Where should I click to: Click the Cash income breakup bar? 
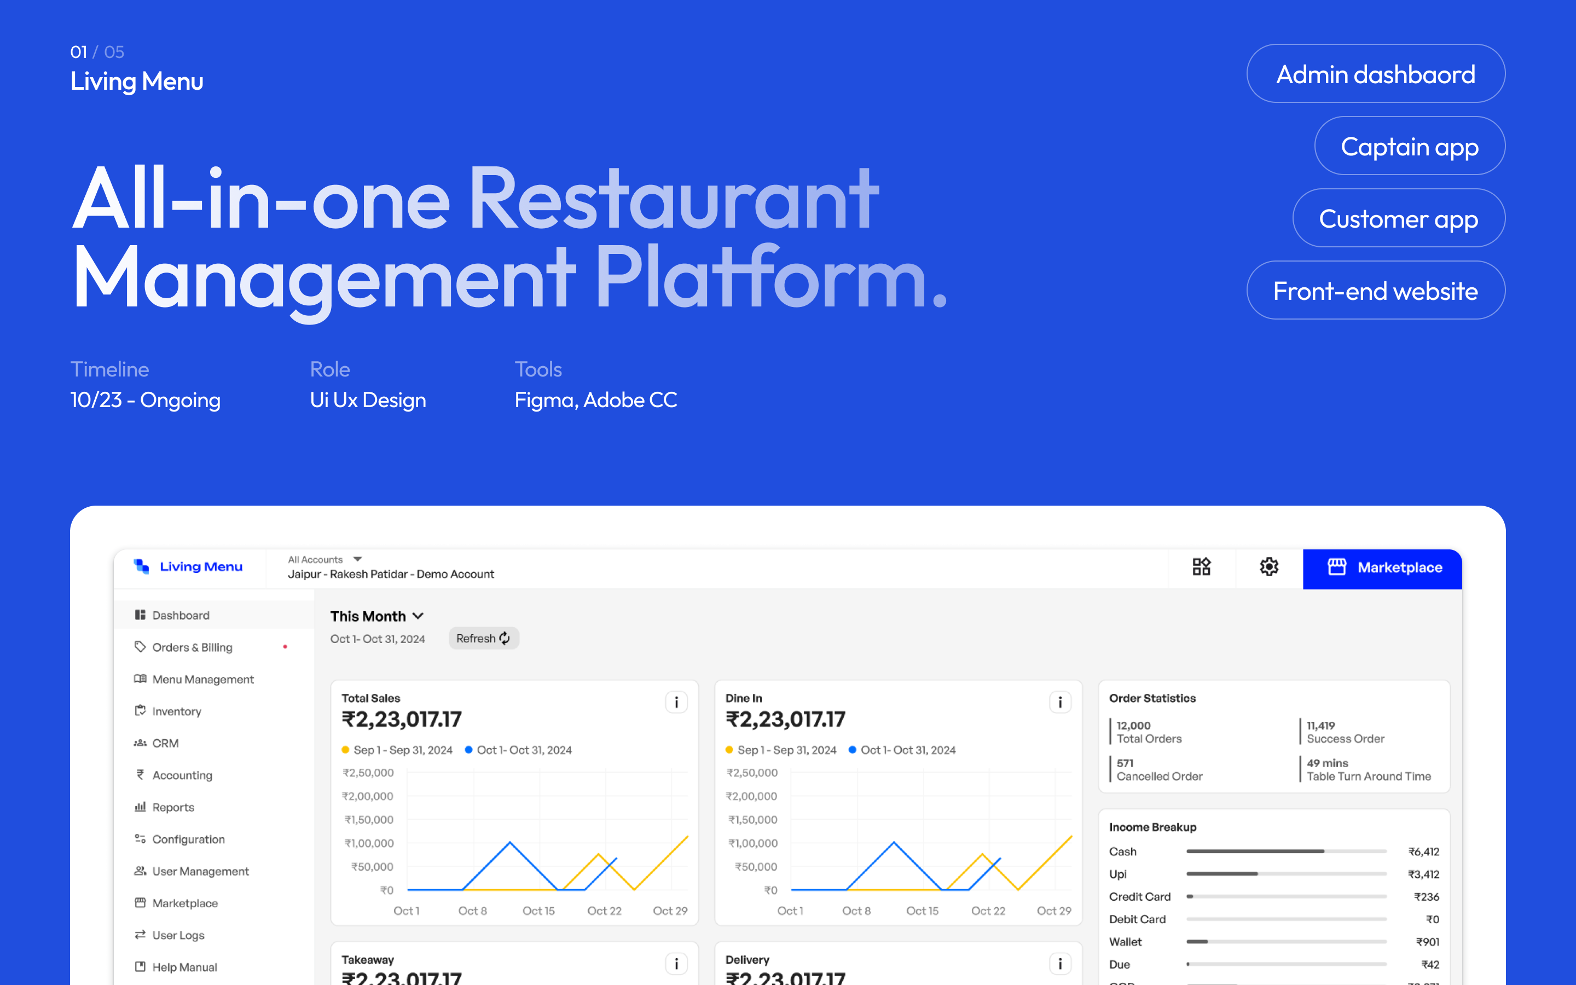tap(1255, 851)
